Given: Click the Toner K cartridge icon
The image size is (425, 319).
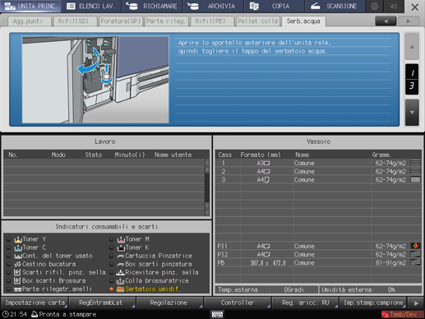Looking at the screenshot, I should point(121,247).
